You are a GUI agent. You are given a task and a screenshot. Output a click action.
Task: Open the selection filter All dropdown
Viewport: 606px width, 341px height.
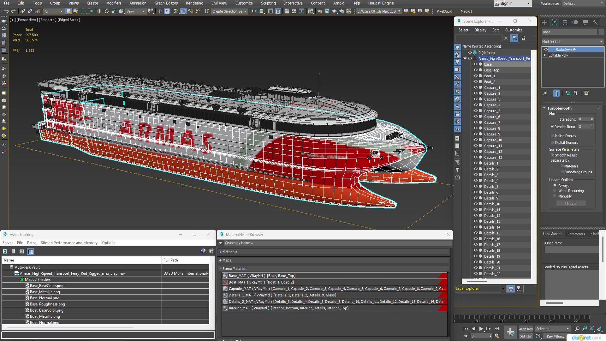pos(53,11)
